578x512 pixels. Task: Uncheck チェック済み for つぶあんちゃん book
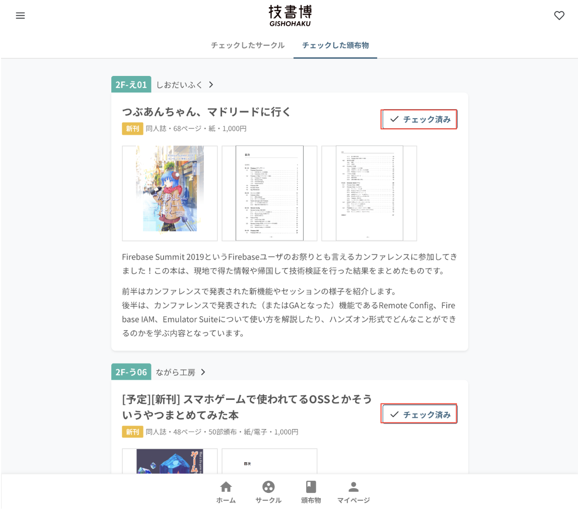tap(419, 119)
